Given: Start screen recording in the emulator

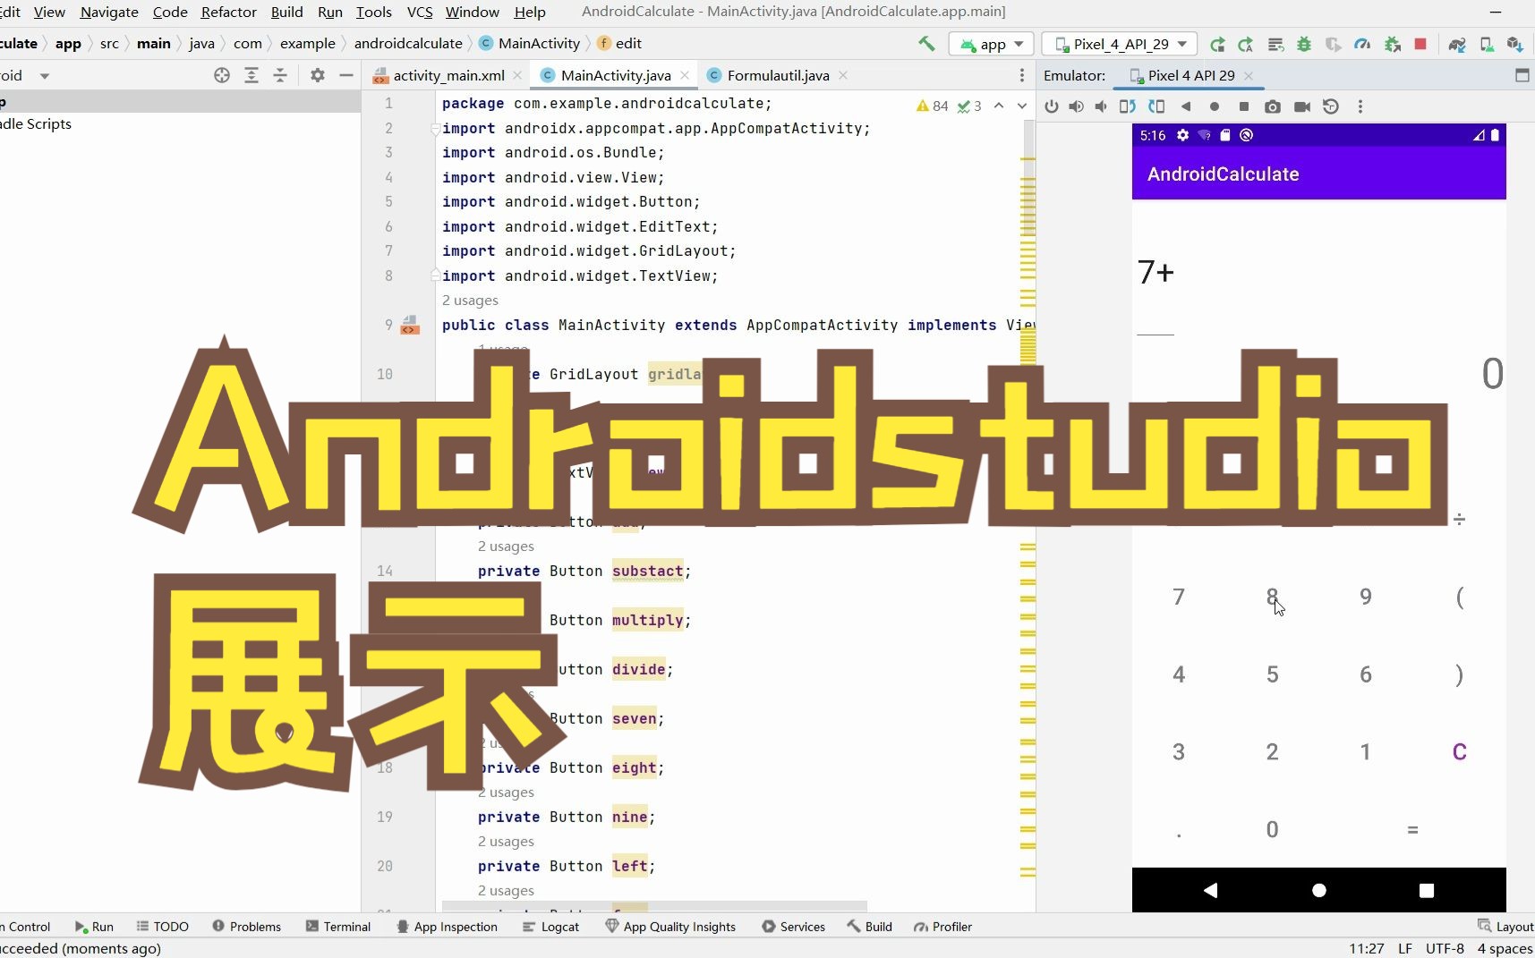Looking at the screenshot, I should point(1302,106).
